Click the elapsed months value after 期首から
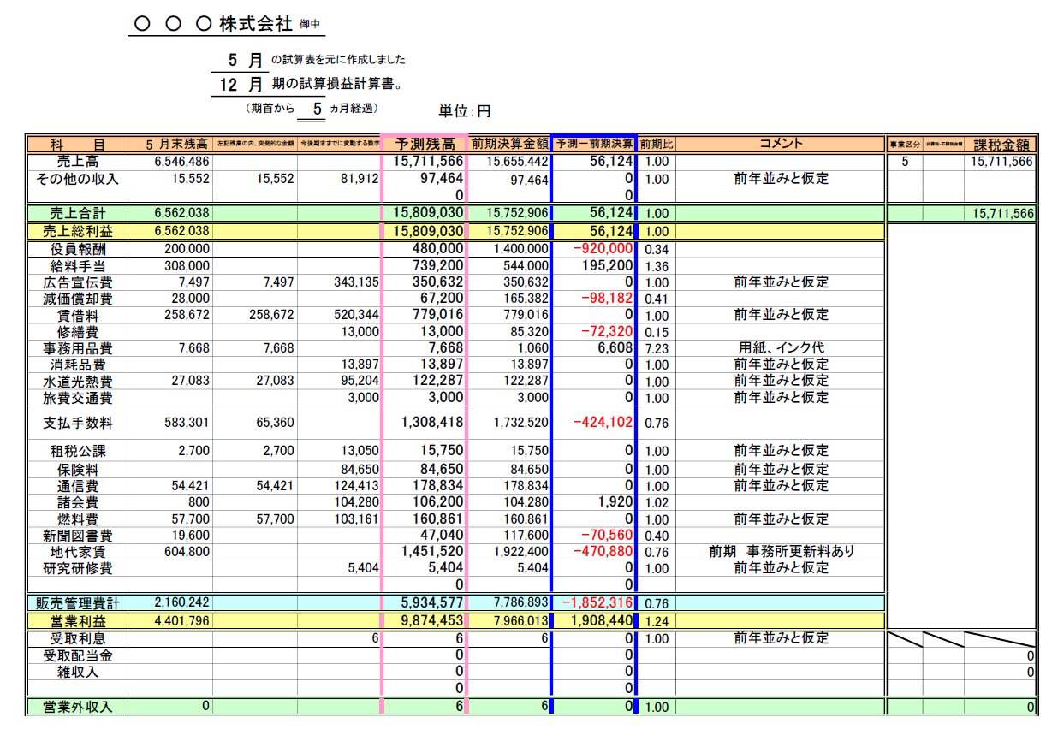The width and height of the screenshot is (1052, 729). tap(317, 109)
